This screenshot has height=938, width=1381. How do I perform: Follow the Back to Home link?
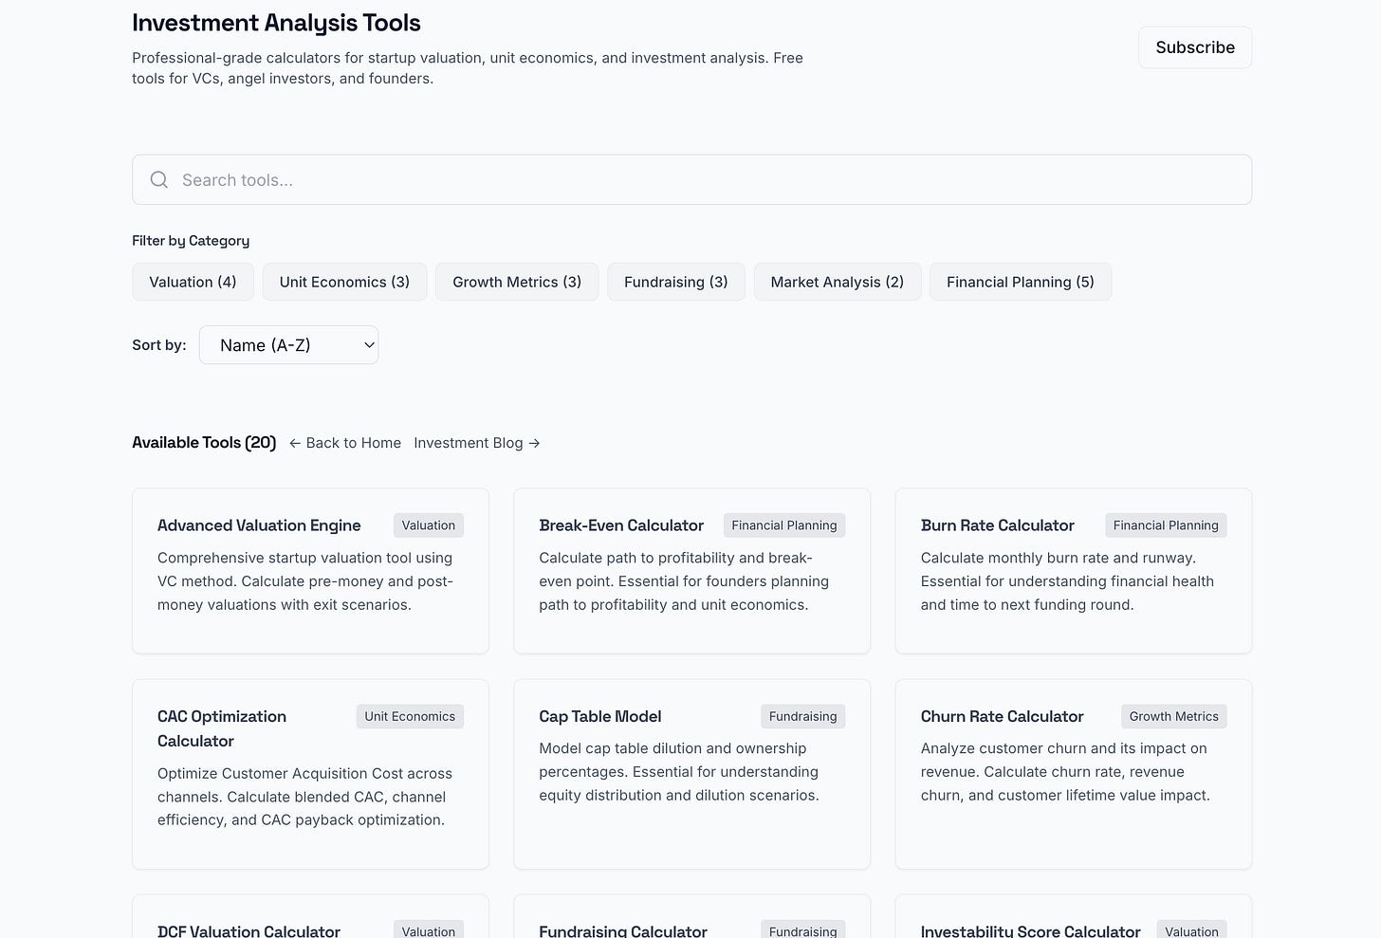[345, 443]
